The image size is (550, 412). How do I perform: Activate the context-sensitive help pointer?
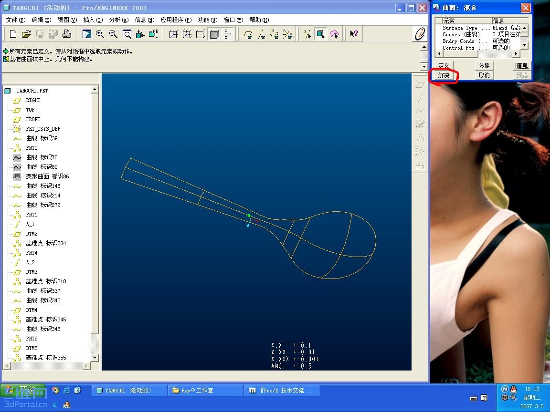[x=354, y=34]
